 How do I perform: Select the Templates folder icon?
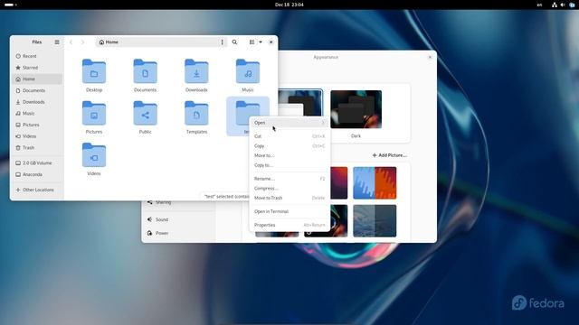tap(196, 113)
